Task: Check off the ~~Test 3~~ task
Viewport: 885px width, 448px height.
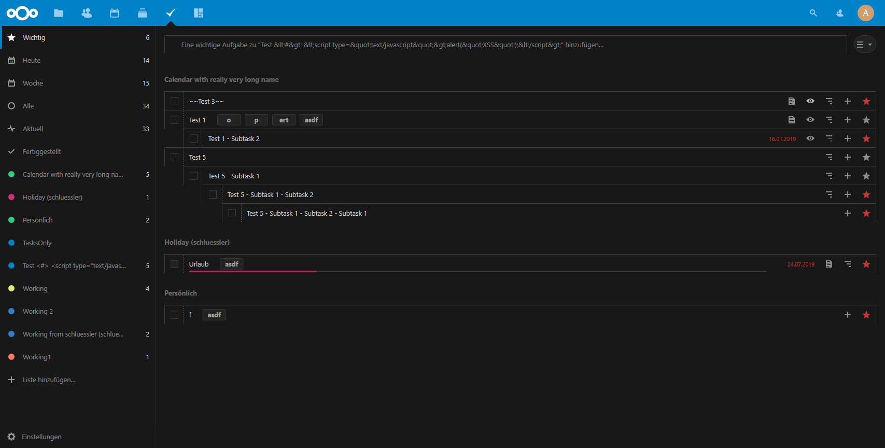Action: [175, 101]
